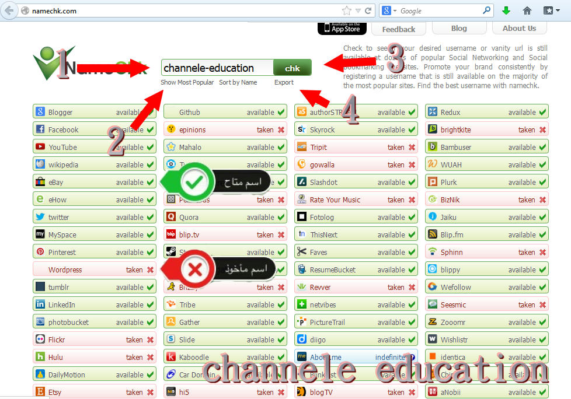The image size is (571, 399).
Task: Open the Google search engine selector dropdown
Action: click(395, 11)
